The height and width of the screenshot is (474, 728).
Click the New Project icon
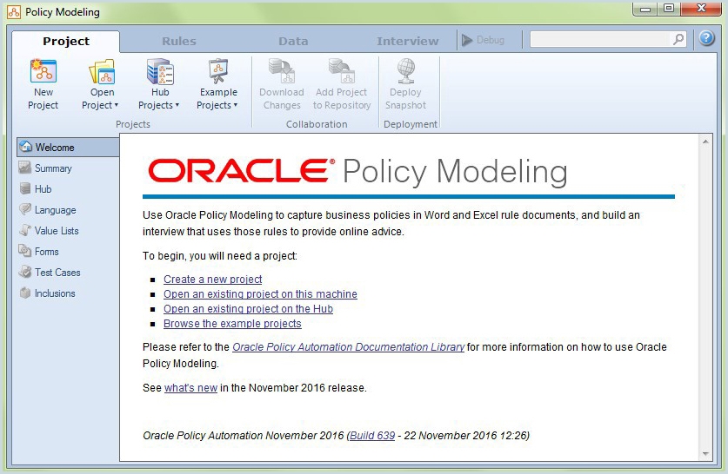pyautogui.click(x=43, y=74)
